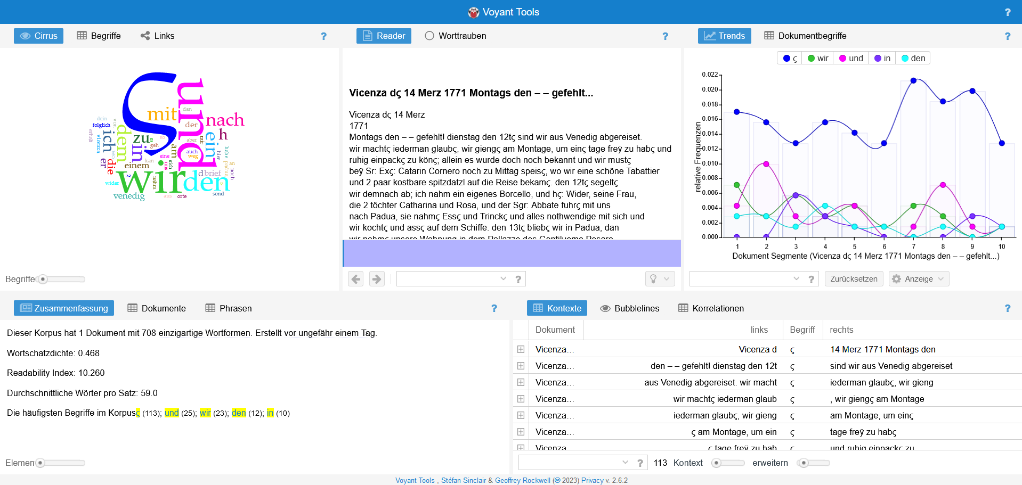The image size is (1022, 485).
Task: Open the Dokumentbegriffe tab
Action: click(805, 36)
